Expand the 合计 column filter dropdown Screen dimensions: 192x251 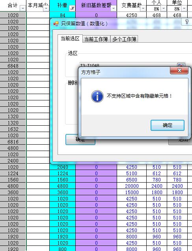[x=23, y=8]
